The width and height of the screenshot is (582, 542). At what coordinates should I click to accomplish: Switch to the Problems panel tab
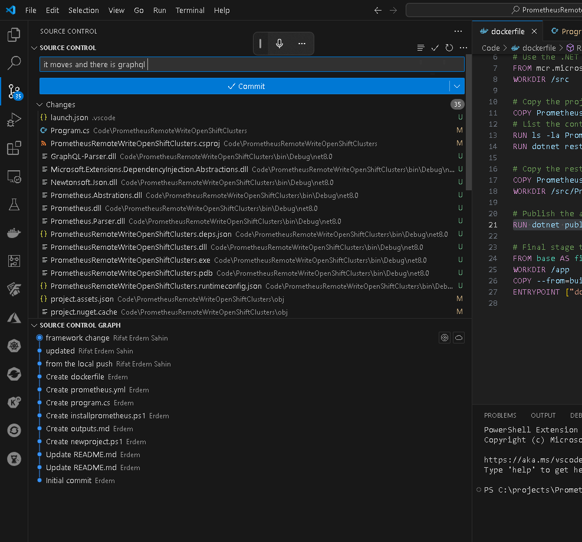coord(500,415)
